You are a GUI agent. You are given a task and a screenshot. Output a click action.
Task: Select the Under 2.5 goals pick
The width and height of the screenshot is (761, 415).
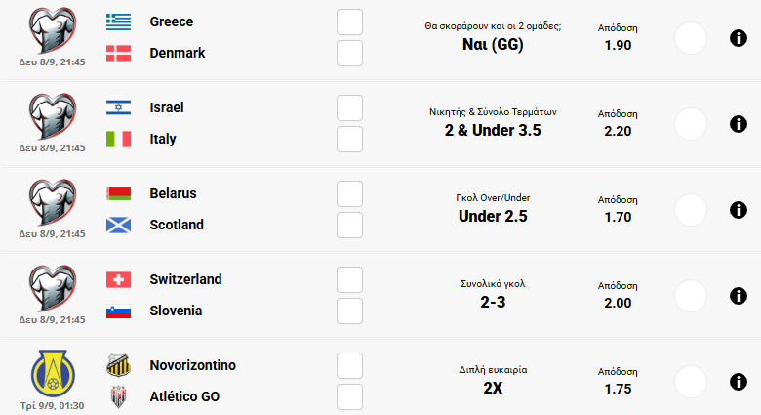[493, 217]
